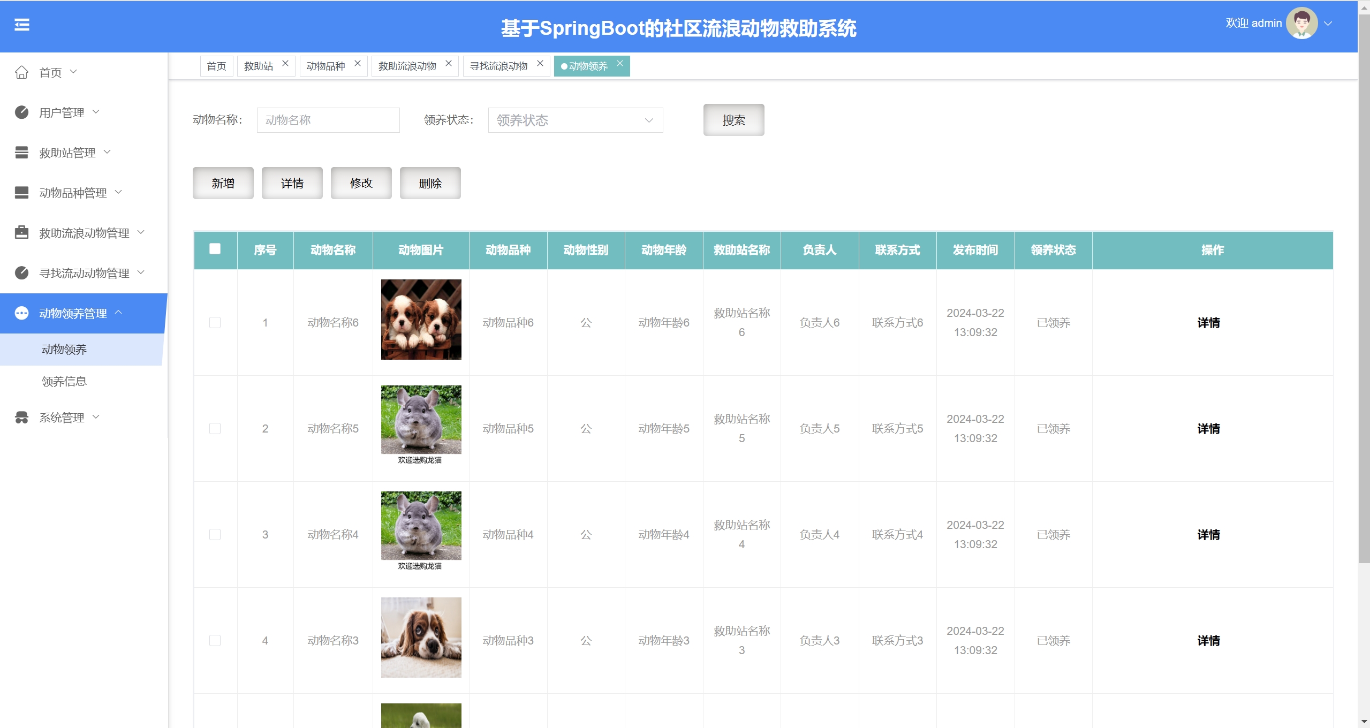
Task: Open 详情 link for 动物名称4 row
Action: 1208,535
